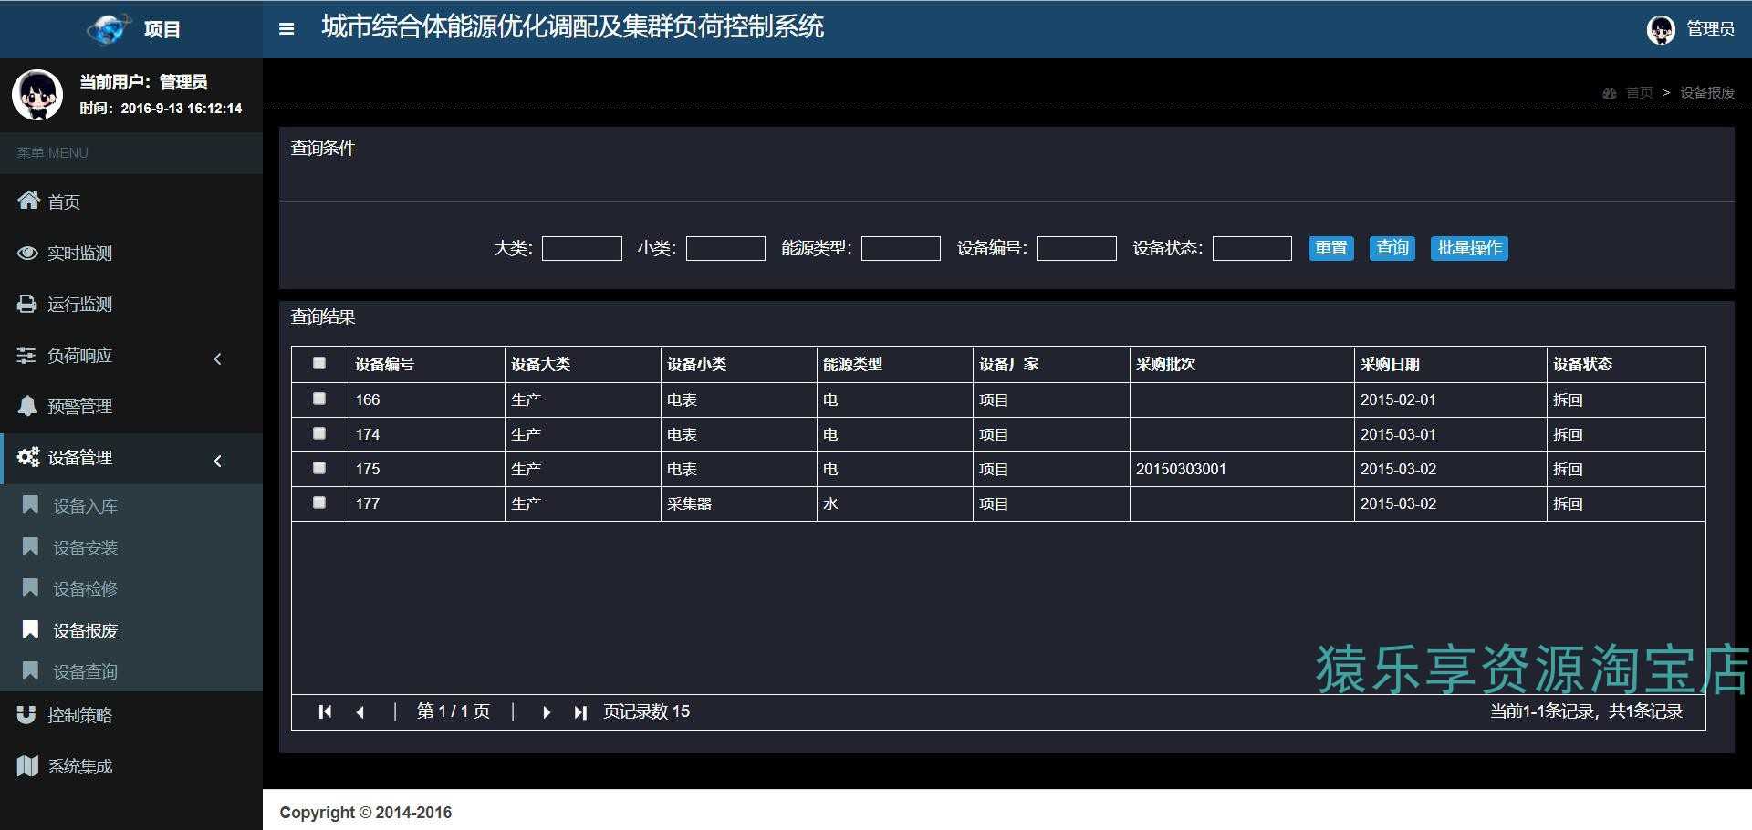Click the bell icon for 预警管理
This screenshot has height=830, width=1752.
click(27, 406)
